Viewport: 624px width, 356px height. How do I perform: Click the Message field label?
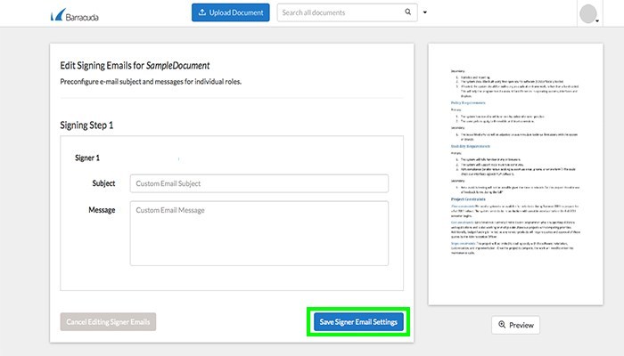103,210
